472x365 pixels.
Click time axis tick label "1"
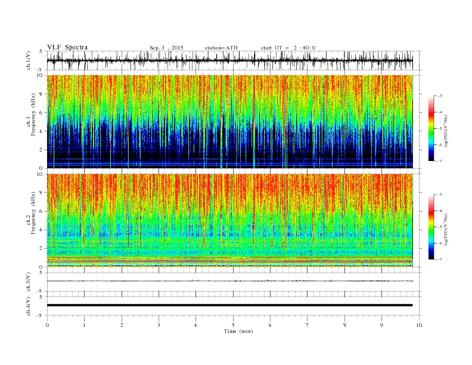(84, 325)
